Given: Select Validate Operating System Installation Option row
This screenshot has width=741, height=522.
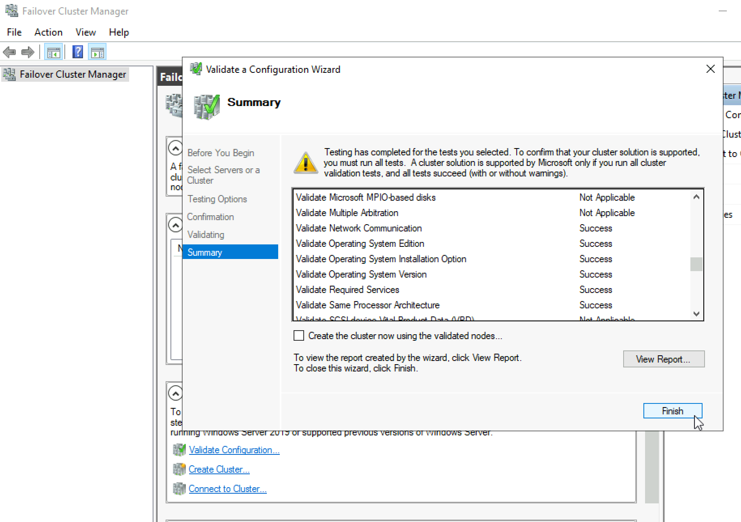Looking at the screenshot, I should tap(492, 259).
